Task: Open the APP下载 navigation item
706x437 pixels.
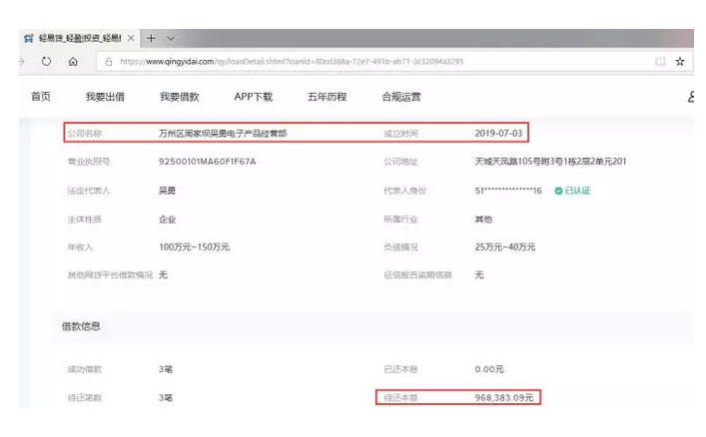Action: pyautogui.click(x=253, y=97)
